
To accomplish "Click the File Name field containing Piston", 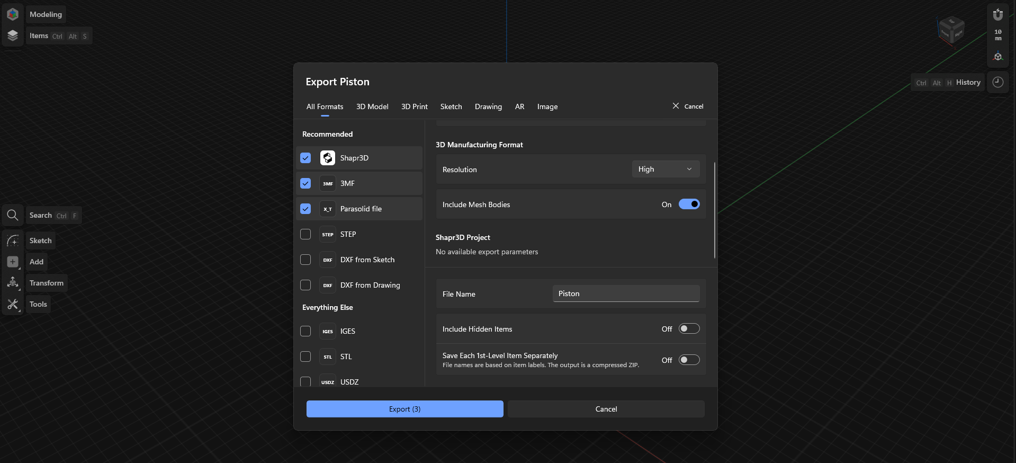I will coord(626,293).
